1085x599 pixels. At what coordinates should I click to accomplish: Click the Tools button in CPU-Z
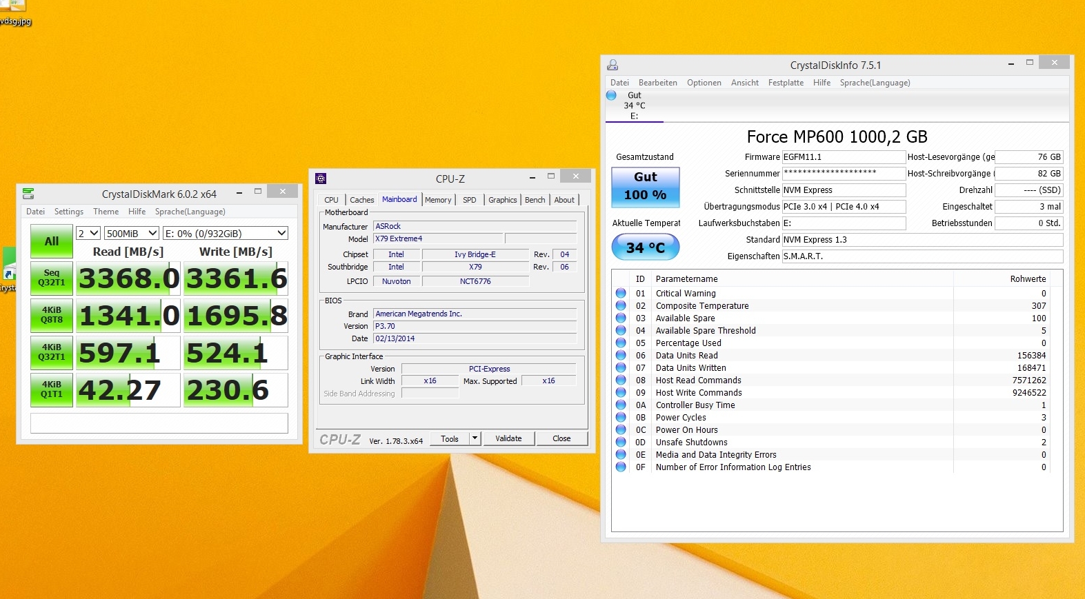point(450,438)
